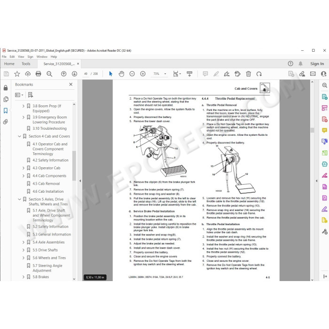329x329 pixels.
Task: Click the page number input field
Action: [x=86, y=74]
